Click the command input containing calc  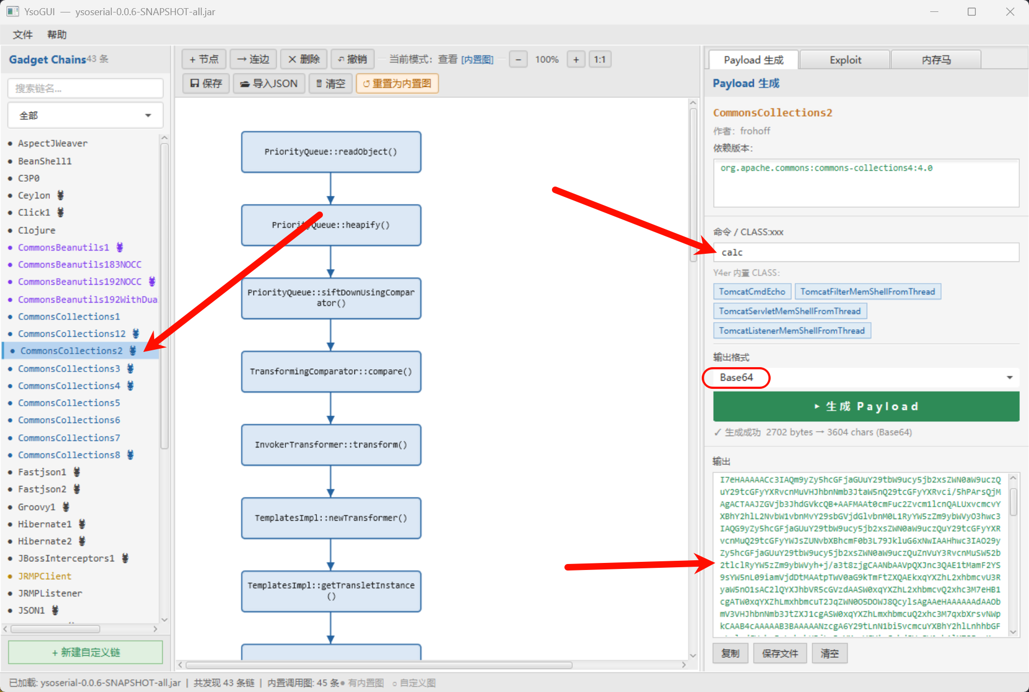pyautogui.click(x=866, y=252)
